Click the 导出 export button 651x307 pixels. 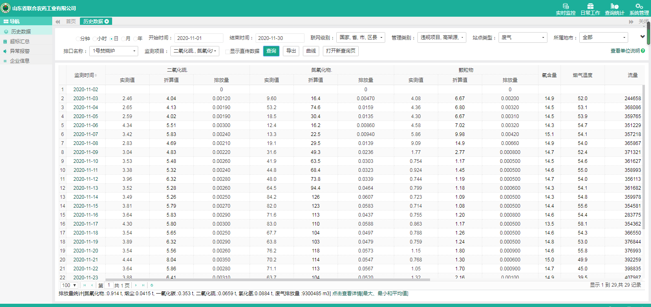click(x=291, y=51)
